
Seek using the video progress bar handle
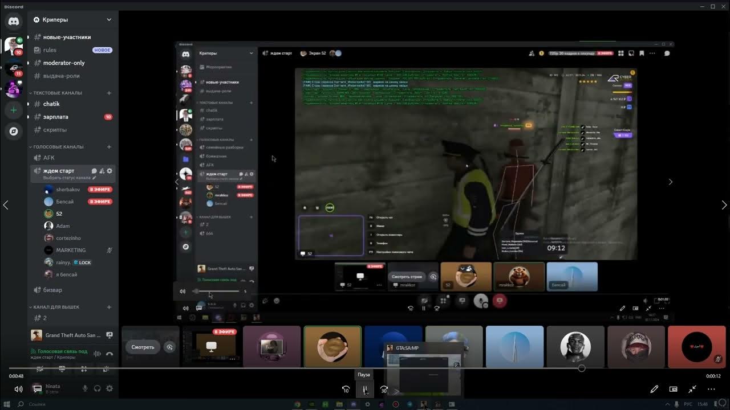click(582, 368)
